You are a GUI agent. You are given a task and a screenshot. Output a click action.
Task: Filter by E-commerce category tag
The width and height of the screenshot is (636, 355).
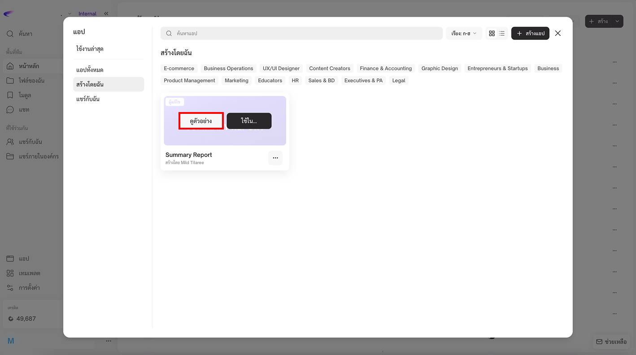tap(179, 69)
